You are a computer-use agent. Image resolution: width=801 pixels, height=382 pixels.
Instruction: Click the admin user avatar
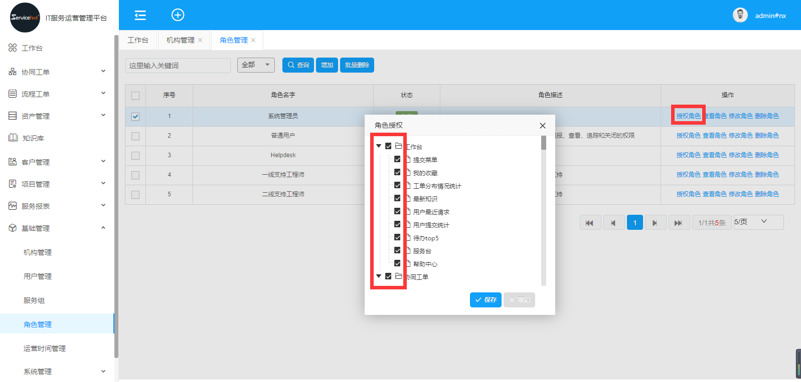pos(740,15)
